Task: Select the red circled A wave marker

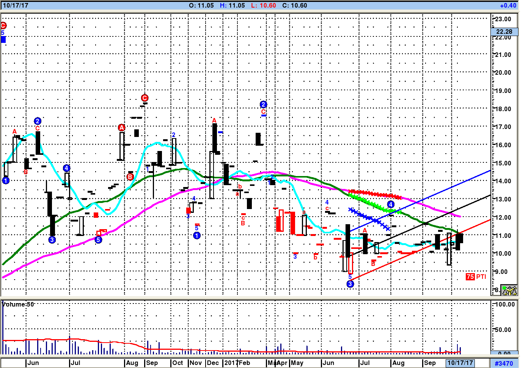Action: click(x=121, y=127)
